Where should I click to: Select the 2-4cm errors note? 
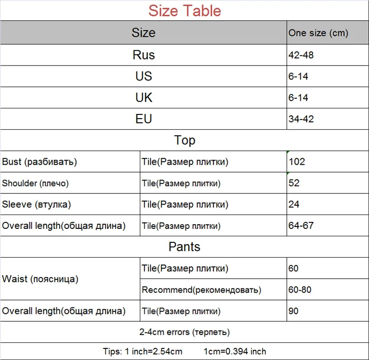pyautogui.click(x=184, y=332)
